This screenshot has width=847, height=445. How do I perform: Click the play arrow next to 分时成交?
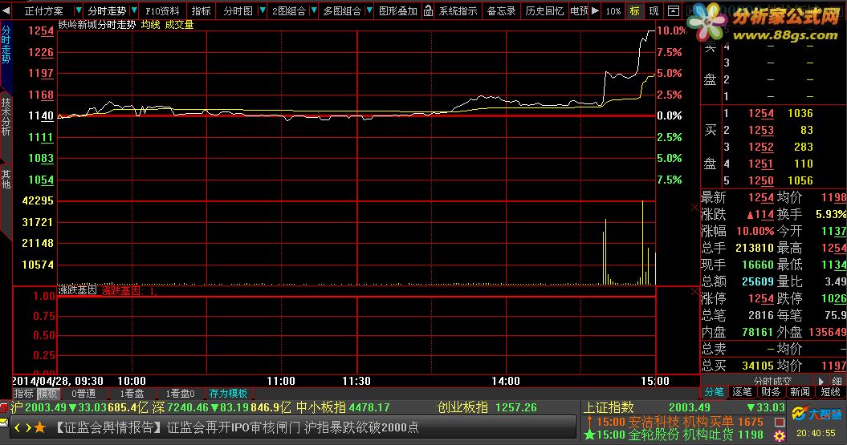[821, 381]
